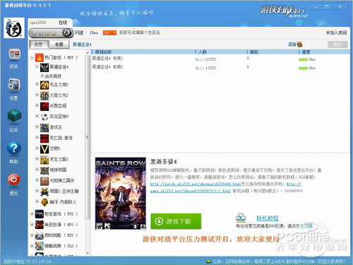The width and height of the screenshot is (353, 265).
Task: Expand the 角色扮演 (RPG) category
Action: 32,225
